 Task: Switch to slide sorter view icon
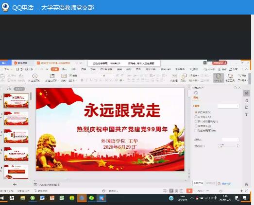(x=176, y=191)
